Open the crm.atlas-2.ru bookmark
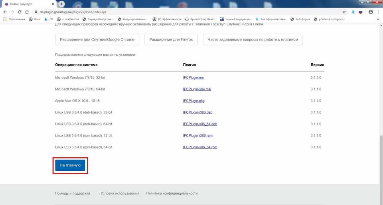 (x=68, y=19)
